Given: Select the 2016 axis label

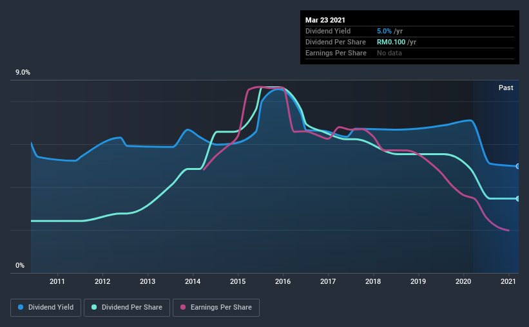Looking at the screenshot, I should (283, 281).
